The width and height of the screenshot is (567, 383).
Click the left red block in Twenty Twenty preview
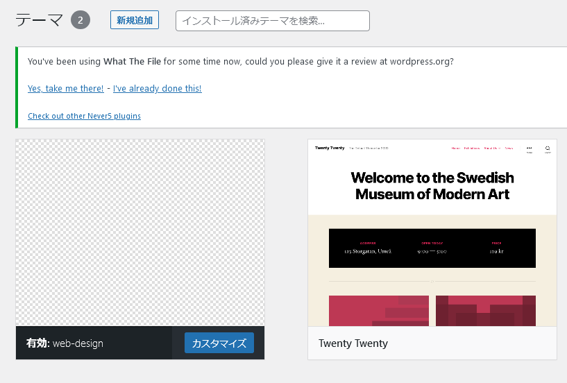(378, 310)
